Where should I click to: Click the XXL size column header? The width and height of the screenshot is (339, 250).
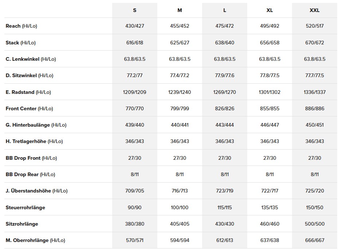click(314, 10)
